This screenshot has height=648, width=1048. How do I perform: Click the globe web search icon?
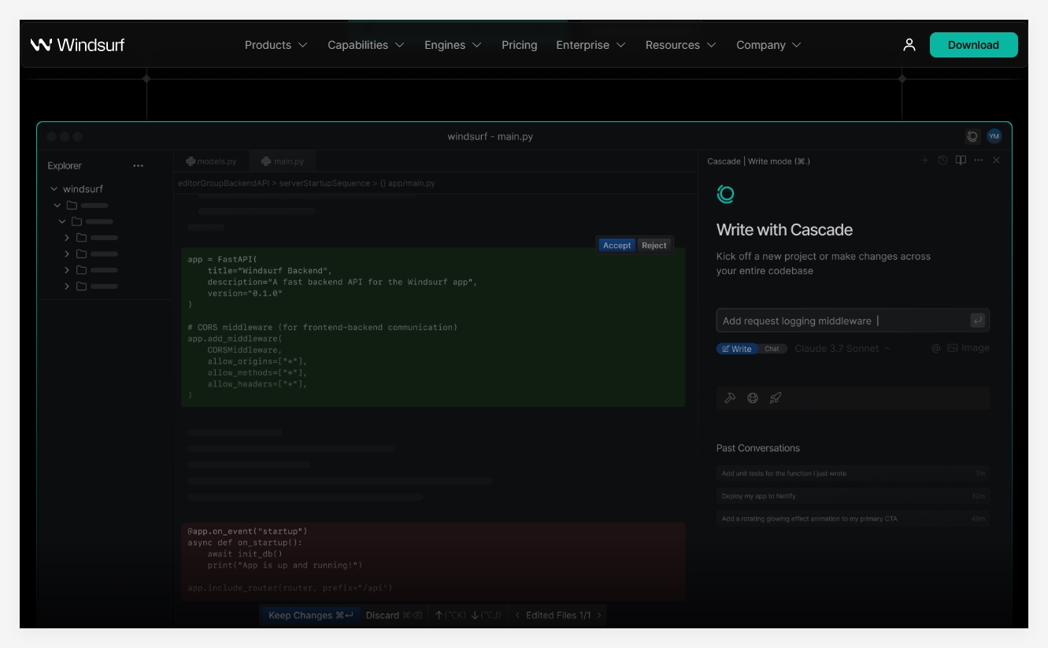point(753,397)
